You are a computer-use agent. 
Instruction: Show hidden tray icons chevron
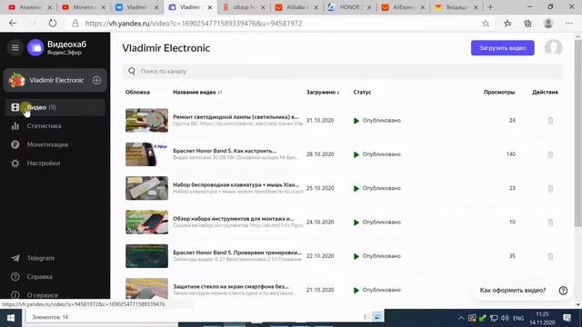pos(461,318)
